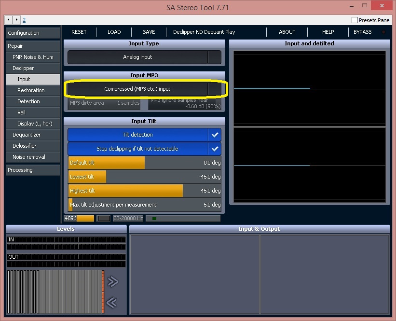
Task: Expand the Processing section
Action: click(x=33, y=170)
